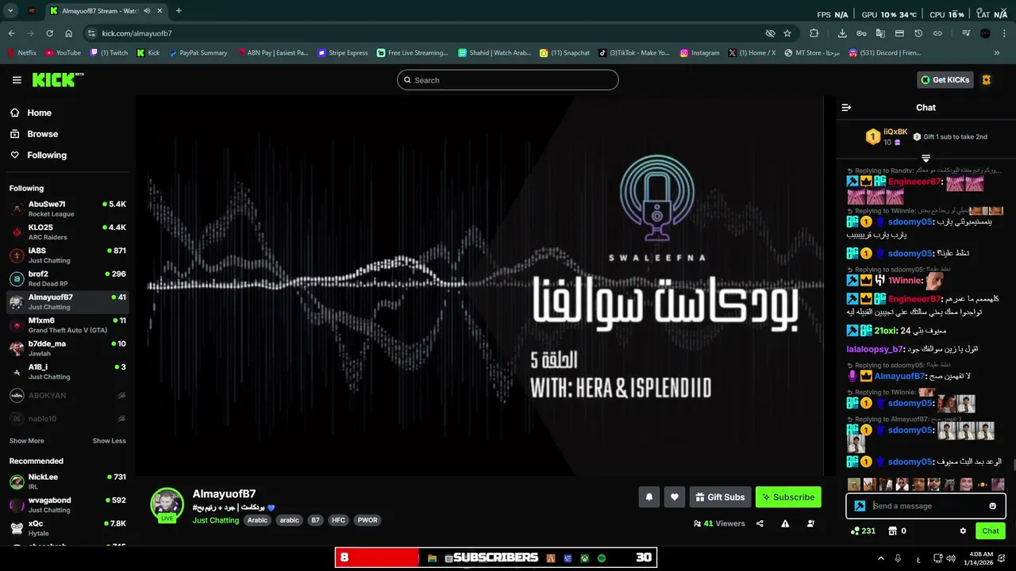Open Chrome three-dot menu
The width and height of the screenshot is (1016, 571).
[1003, 33]
